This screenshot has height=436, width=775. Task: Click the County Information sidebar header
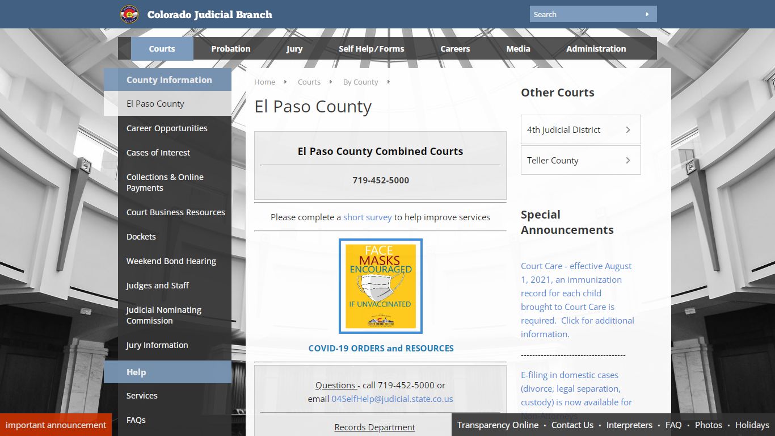pos(167,79)
